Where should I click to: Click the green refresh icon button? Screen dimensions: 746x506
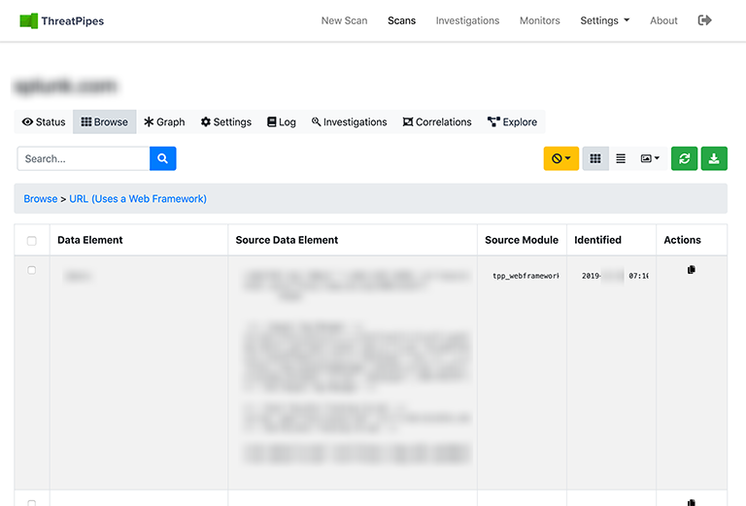pos(684,158)
